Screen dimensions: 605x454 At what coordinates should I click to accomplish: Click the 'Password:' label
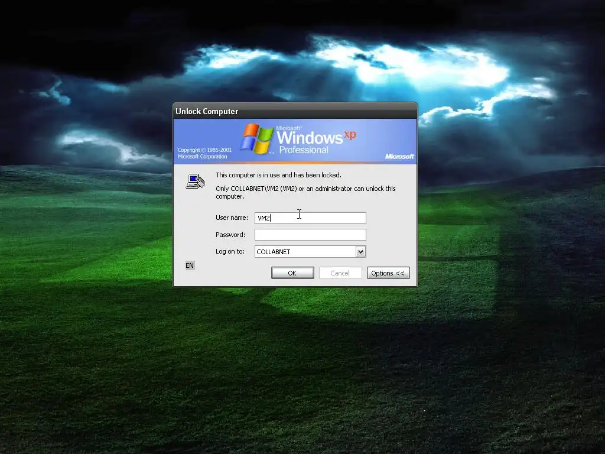(230, 235)
